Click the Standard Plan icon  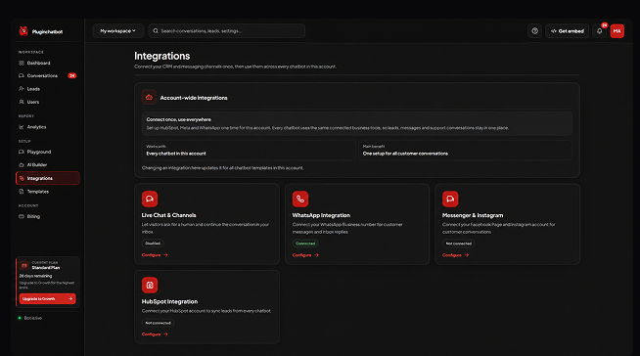24,265
